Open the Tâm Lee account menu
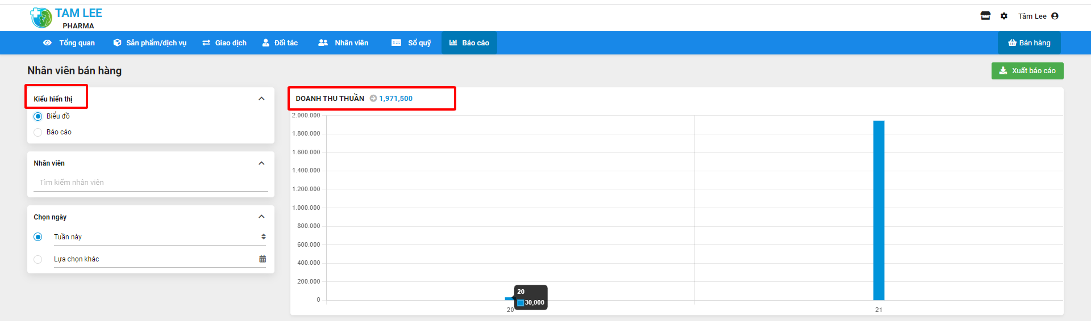Screen dimensions: 1091x321 1038,16
